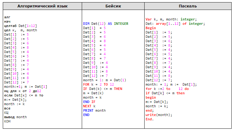Click 'month := k' in the Алгоритмический column
Viewport: 236px width, 134px height.
pyautogui.click(x=14, y=104)
